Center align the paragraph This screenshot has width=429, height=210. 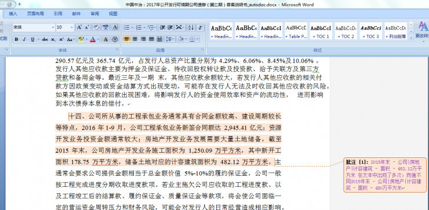pyautogui.click(x=135, y=39)
